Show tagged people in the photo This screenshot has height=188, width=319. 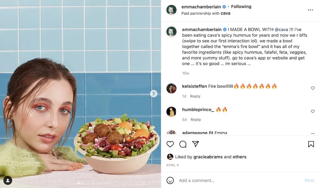point(8,180)
